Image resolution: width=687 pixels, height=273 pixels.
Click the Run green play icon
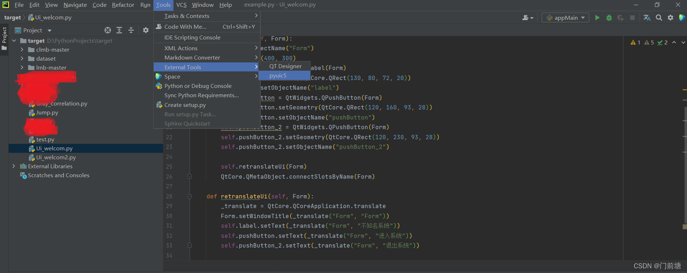click(x=597, y=18)
